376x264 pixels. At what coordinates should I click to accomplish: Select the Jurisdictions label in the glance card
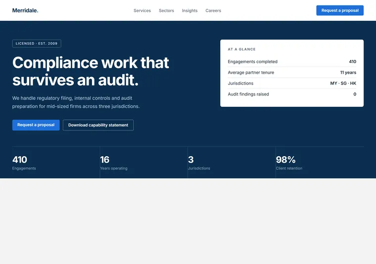[x=240, y=83]
